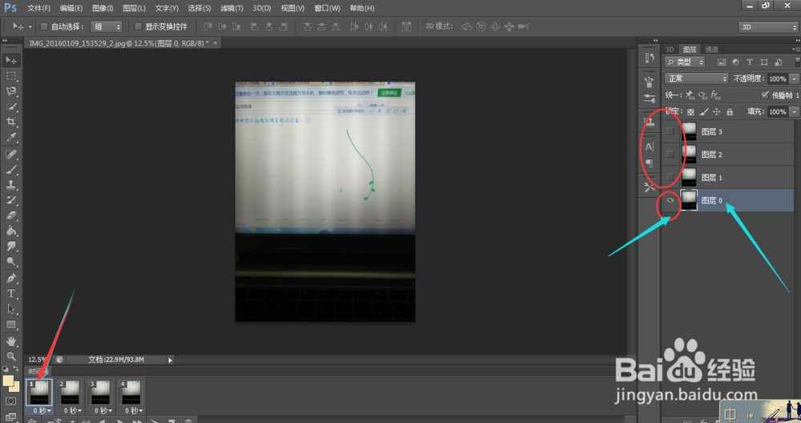
Task: Open the 组 auto-select dropdown
Action: tap(107, 26)
